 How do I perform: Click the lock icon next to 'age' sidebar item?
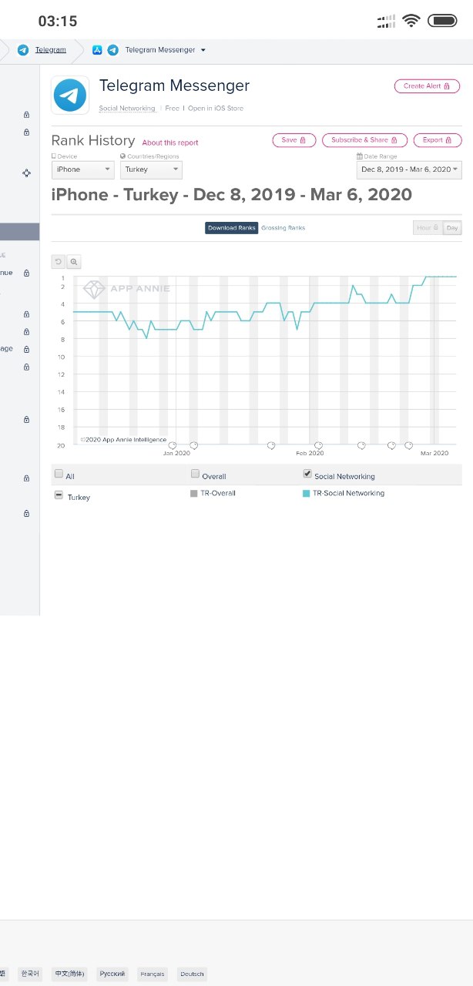[26, 349]
